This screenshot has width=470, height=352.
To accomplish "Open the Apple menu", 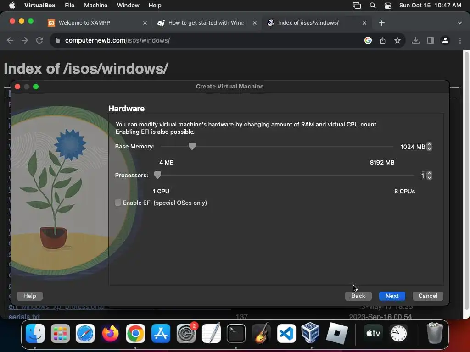I will pos(12,5).
